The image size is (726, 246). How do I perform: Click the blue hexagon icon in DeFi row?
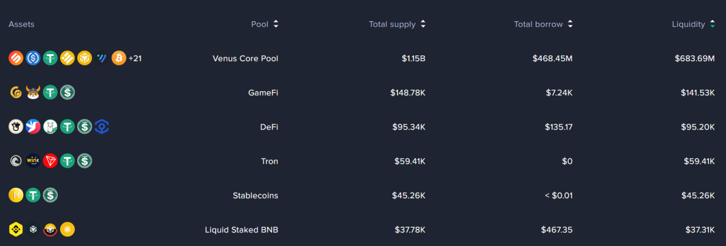[x=102, y=127]
